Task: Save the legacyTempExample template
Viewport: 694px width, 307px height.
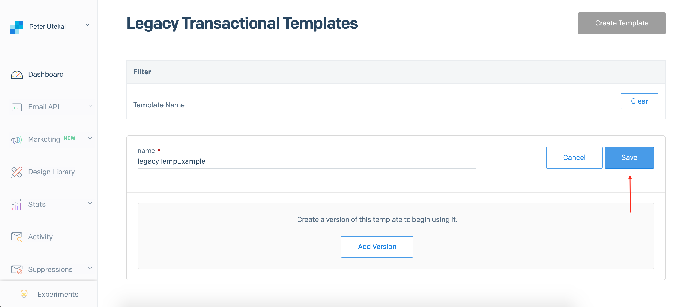Action: [x=629, y=157]
